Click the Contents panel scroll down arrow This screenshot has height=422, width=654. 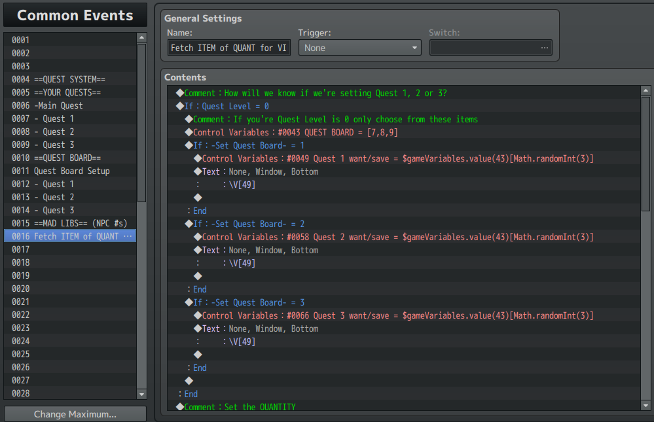(x=645, y=406)
